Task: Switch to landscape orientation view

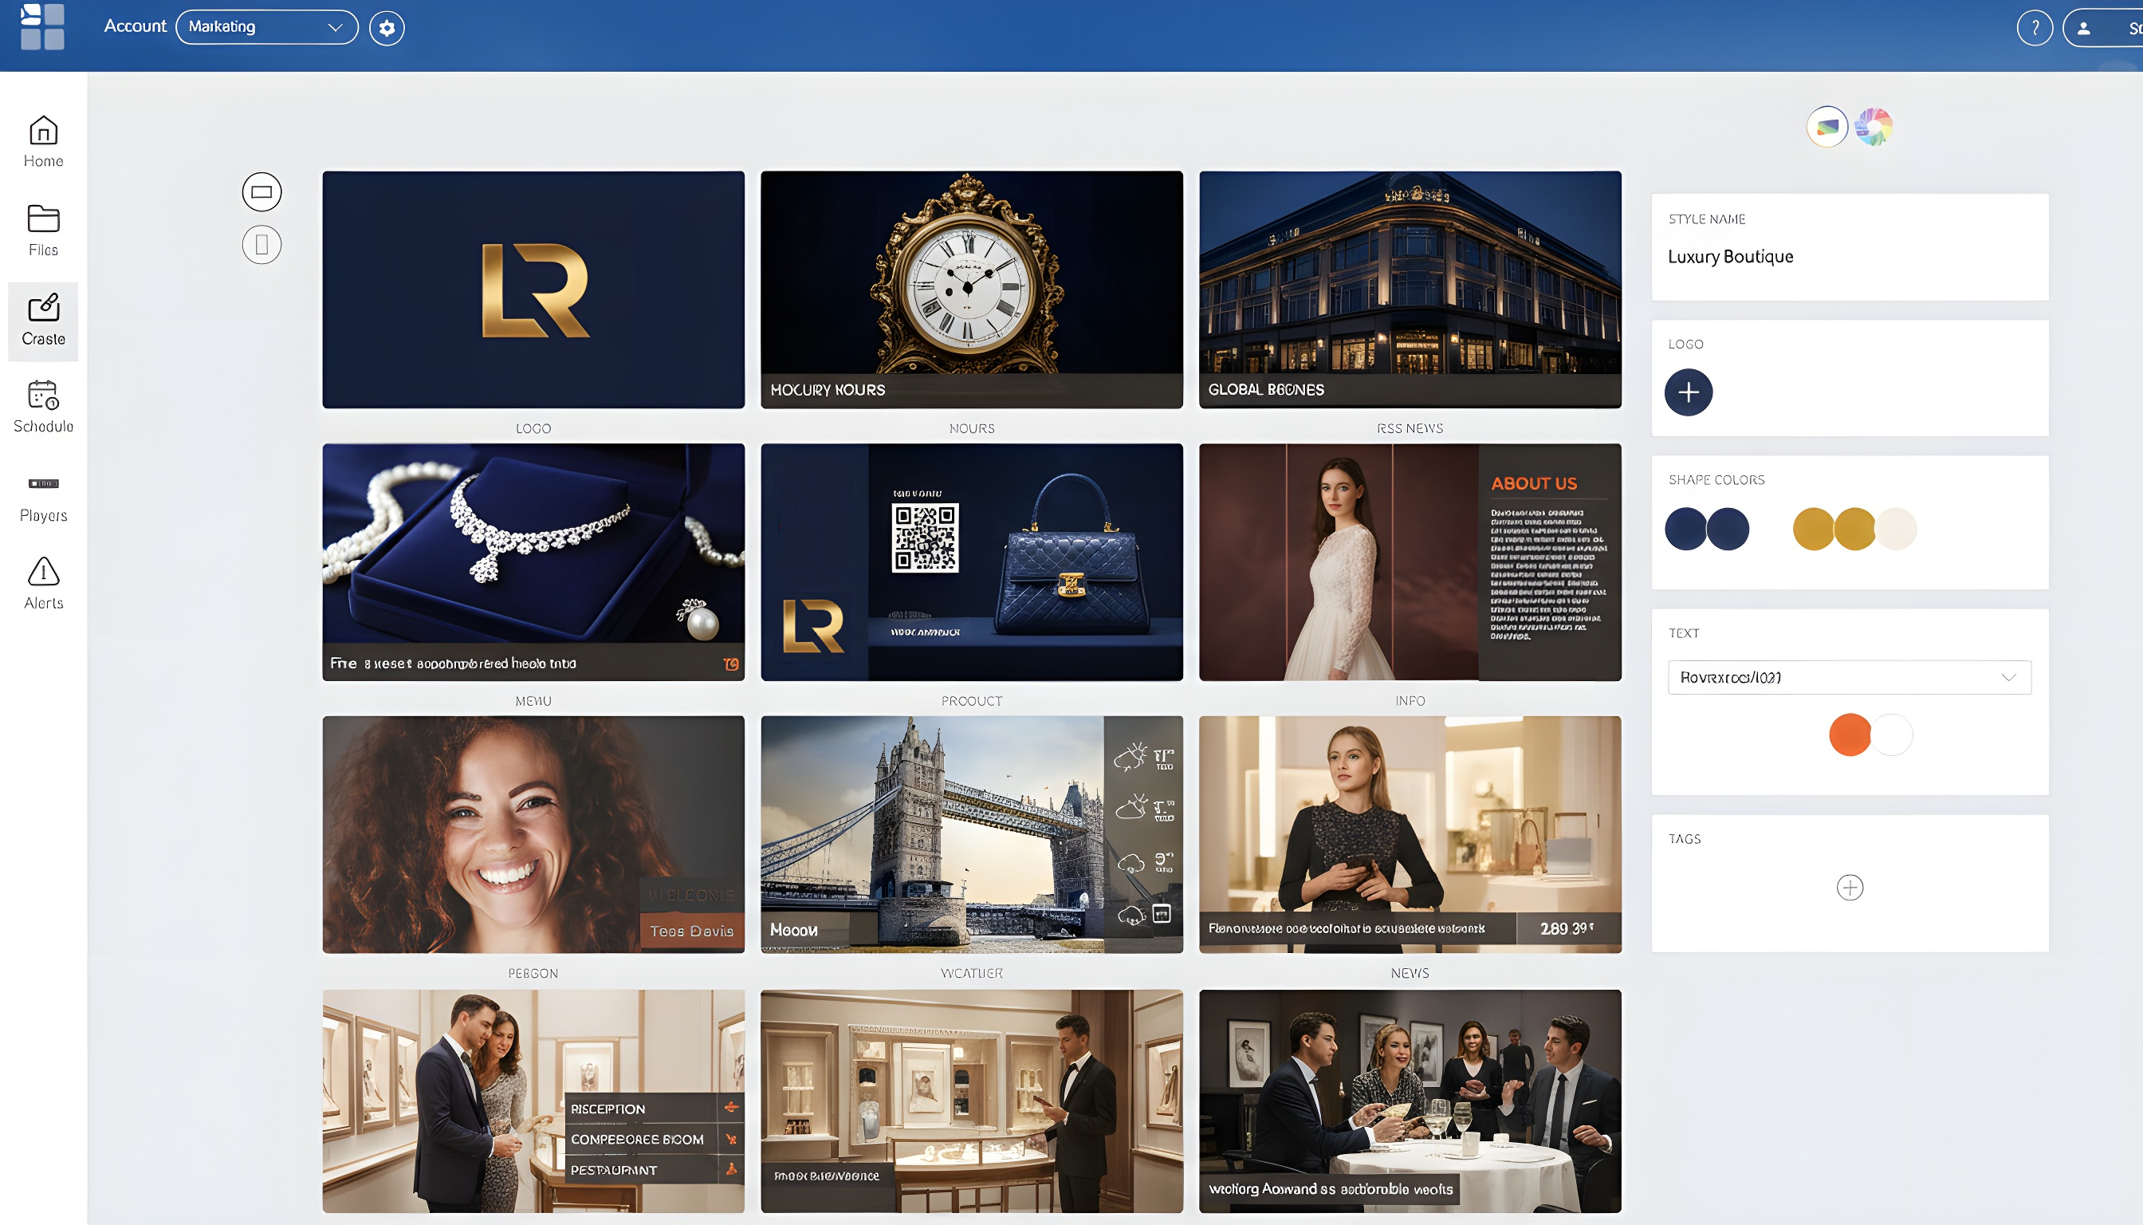Action: [x=261, y=192]
